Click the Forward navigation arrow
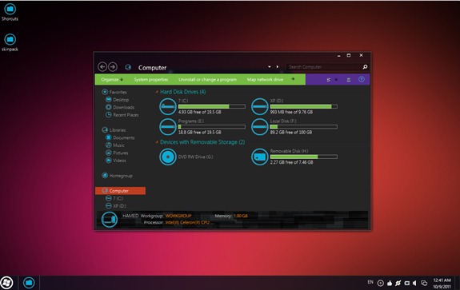 pos(113,67)
